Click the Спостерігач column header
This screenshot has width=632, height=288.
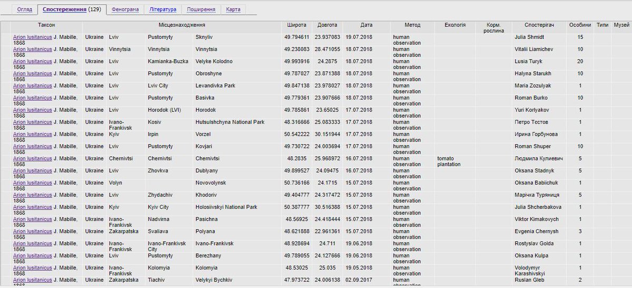(x=539, y=25)
